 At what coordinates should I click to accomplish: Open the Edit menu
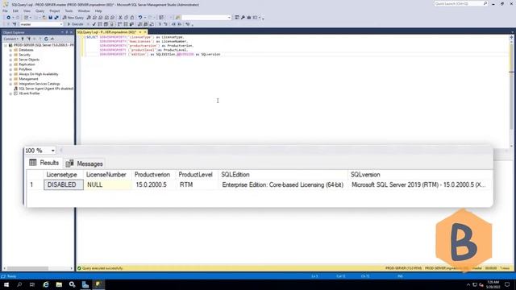coord(15,10)
